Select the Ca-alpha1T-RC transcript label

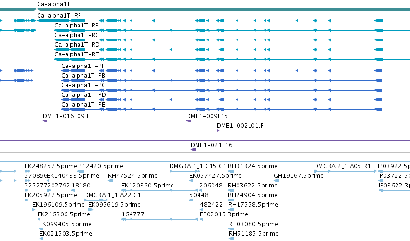[x=77, y=35]
